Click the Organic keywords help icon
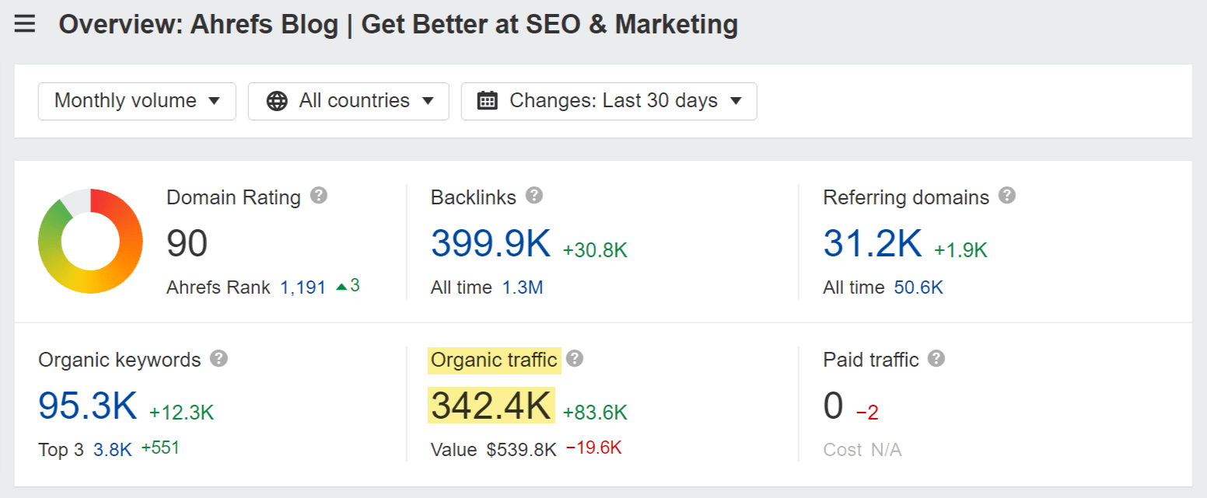Screen dimensions: 1207x498 [x=219, y=359]
